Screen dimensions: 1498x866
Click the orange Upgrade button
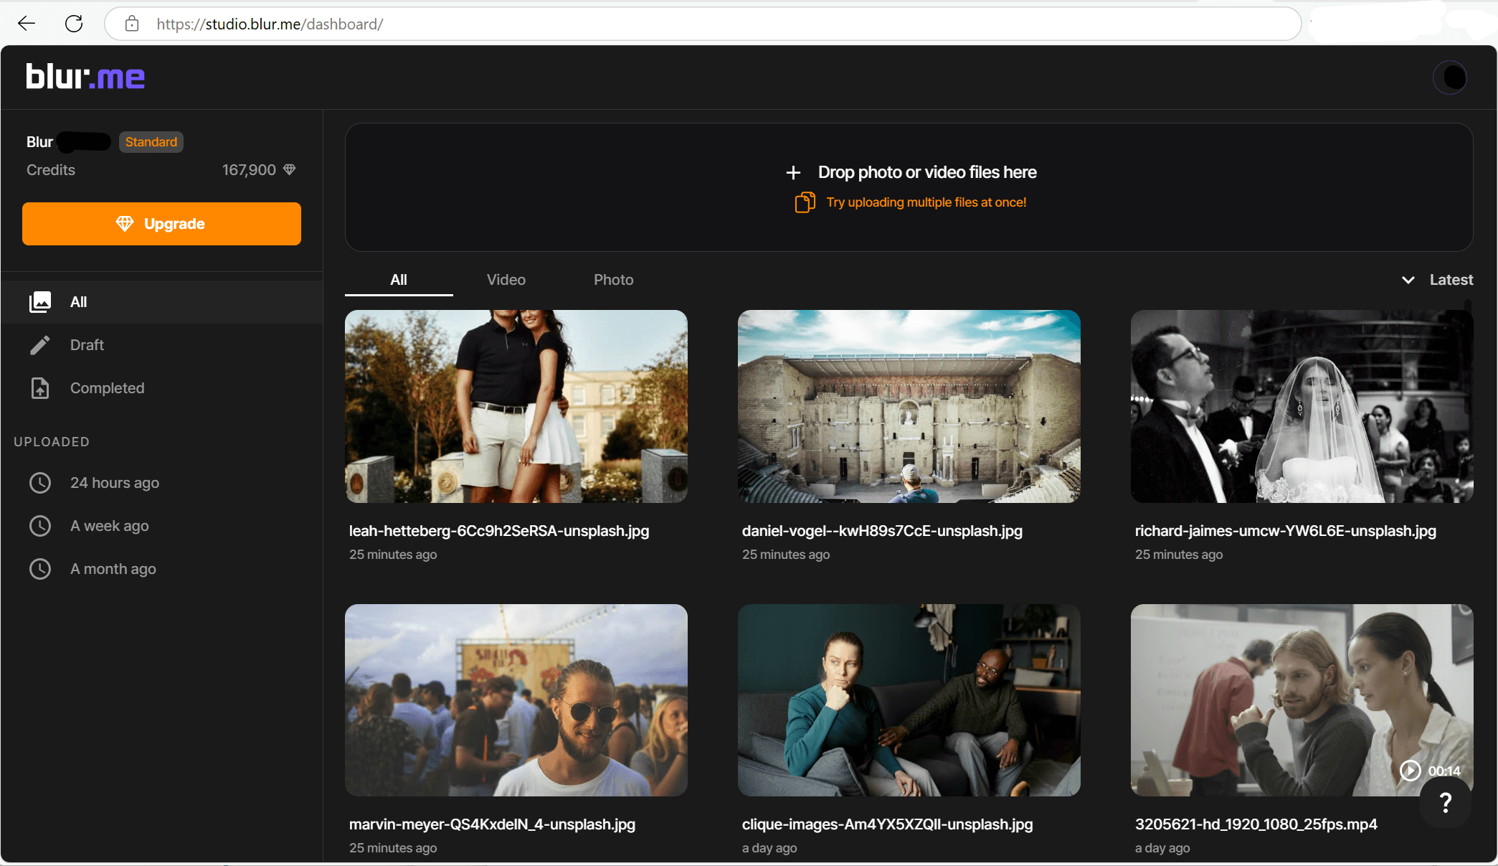pos(161,224)
